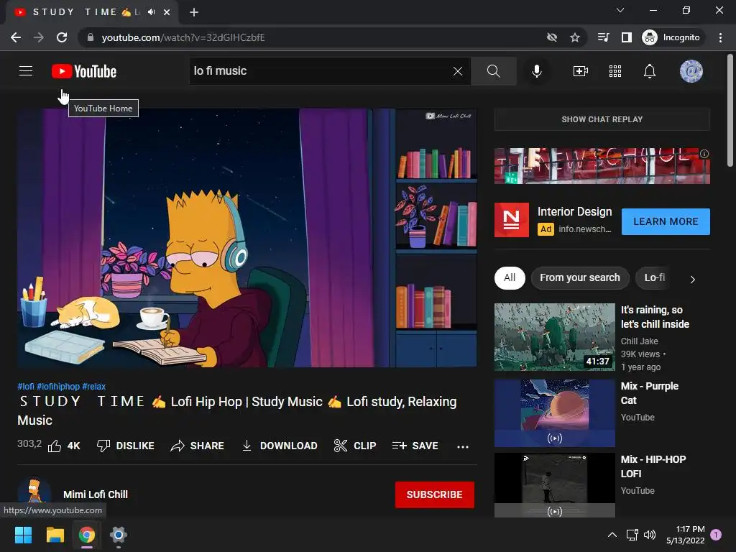Screen dimensions: 736x552
Task: Bookmark this page with the star
Action: click(575, 37)
